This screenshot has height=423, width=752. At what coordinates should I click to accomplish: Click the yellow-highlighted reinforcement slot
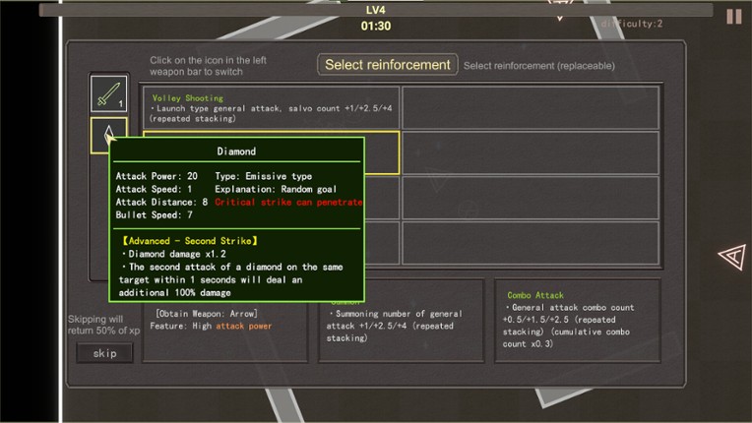382,152
